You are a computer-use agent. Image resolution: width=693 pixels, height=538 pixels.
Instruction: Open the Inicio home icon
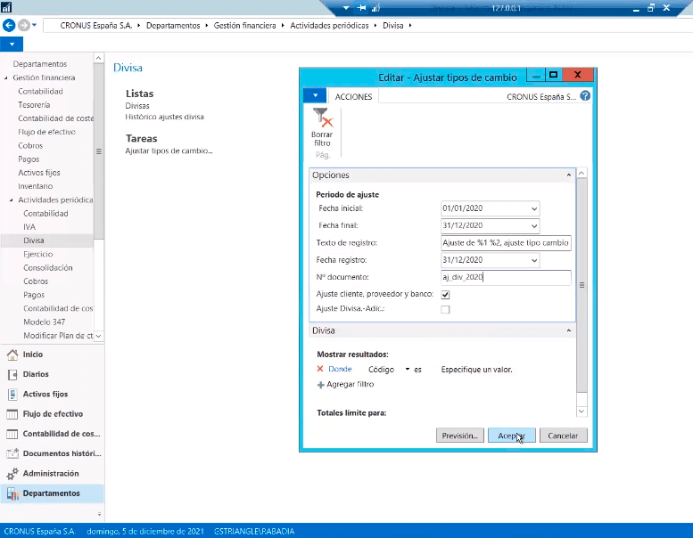click(x=12, y=355)
